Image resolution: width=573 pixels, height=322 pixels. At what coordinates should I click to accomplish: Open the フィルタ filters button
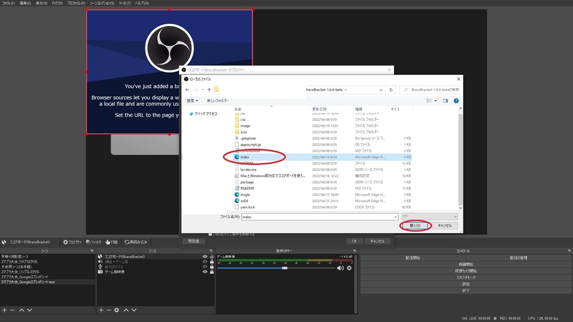(94, 242)
